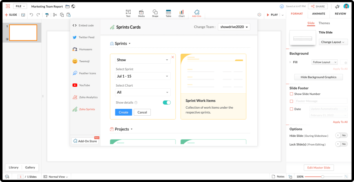This screenshot has height=182, width=354.
Task: Click the announcements megaphone icon
Action: coord(337,6)
